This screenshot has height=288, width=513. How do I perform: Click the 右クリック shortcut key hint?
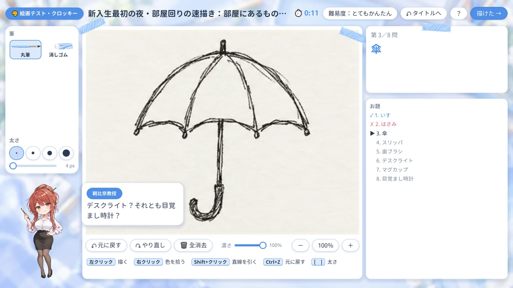[x=148, y=262]
